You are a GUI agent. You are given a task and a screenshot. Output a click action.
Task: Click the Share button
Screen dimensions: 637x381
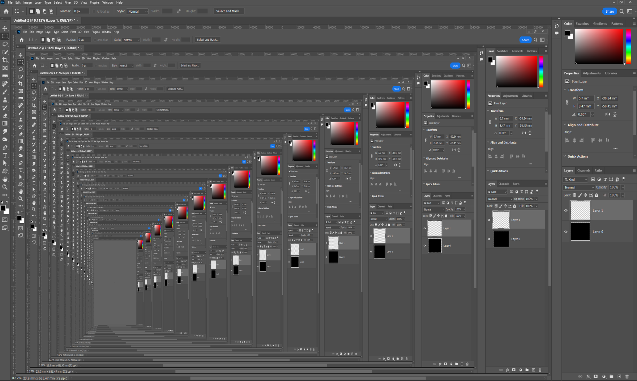610,11
